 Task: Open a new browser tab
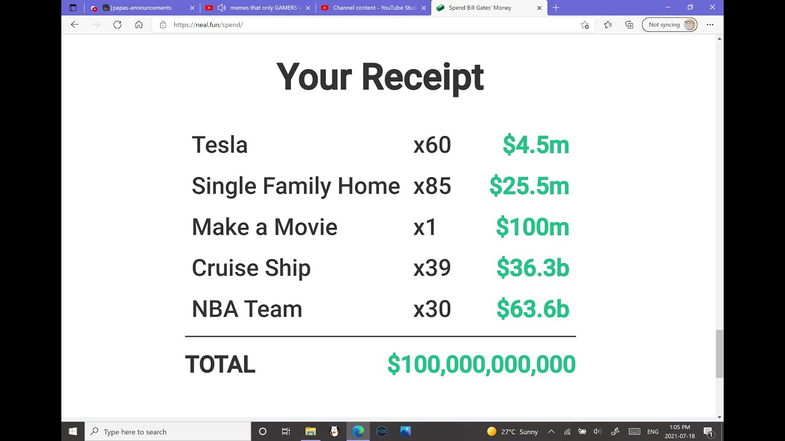[x=556, y=8]
